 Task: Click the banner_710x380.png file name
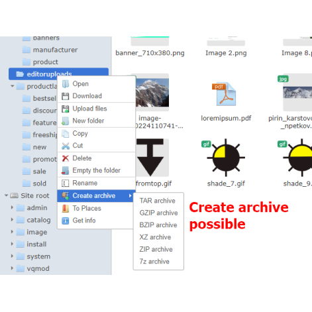(x=150, y=53)
